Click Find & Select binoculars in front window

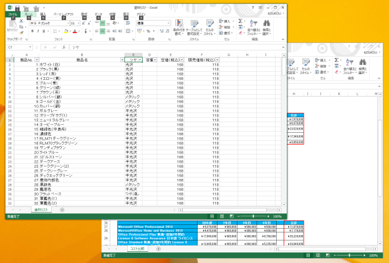click(x=266, y=24)
